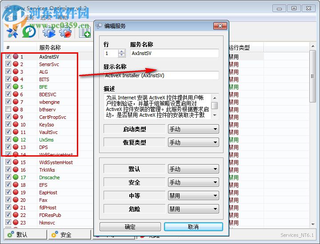Open the 选项 menu
The image size is (320, 244).
point(45,18)
